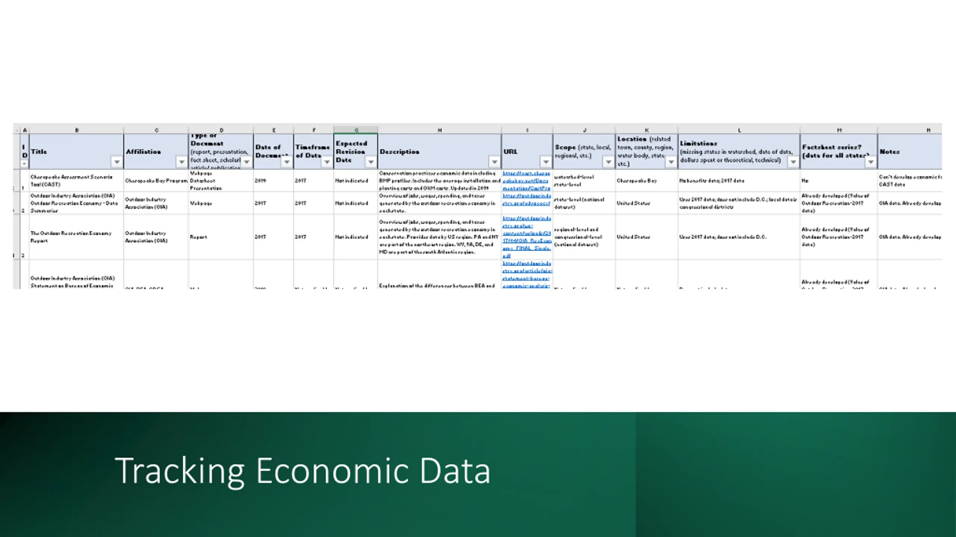Click the Select All corner triangle

pos(17,130)
